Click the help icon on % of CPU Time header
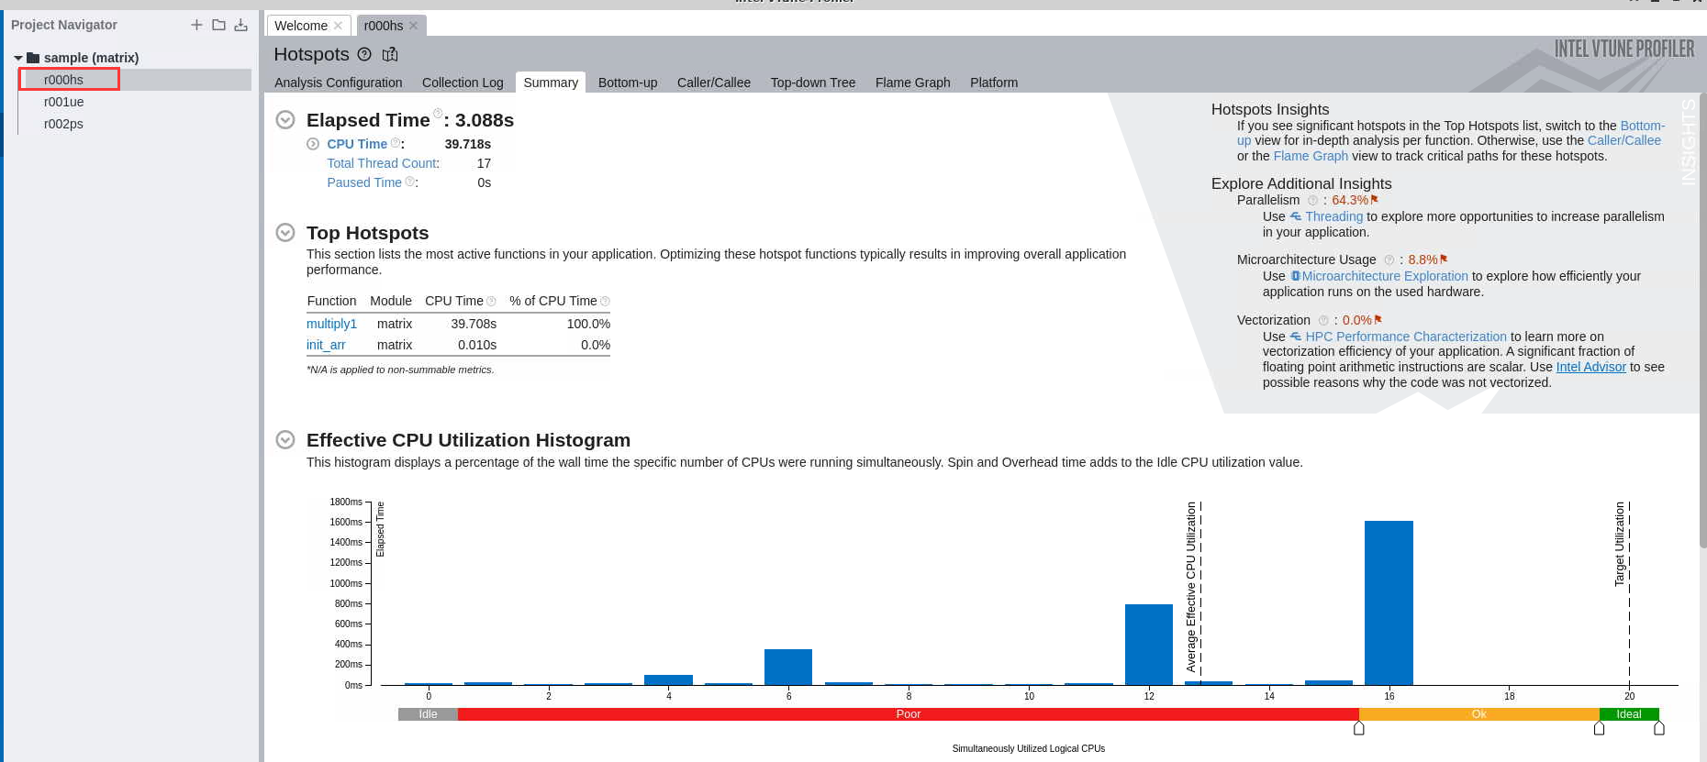 tap(605, 301)
